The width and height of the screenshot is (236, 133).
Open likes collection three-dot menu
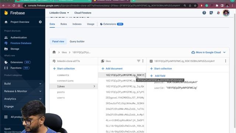[143, 61]
